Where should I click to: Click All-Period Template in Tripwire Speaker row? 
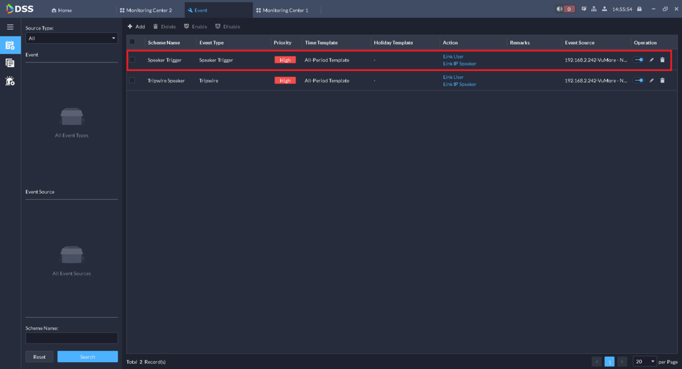coord(327,81)
